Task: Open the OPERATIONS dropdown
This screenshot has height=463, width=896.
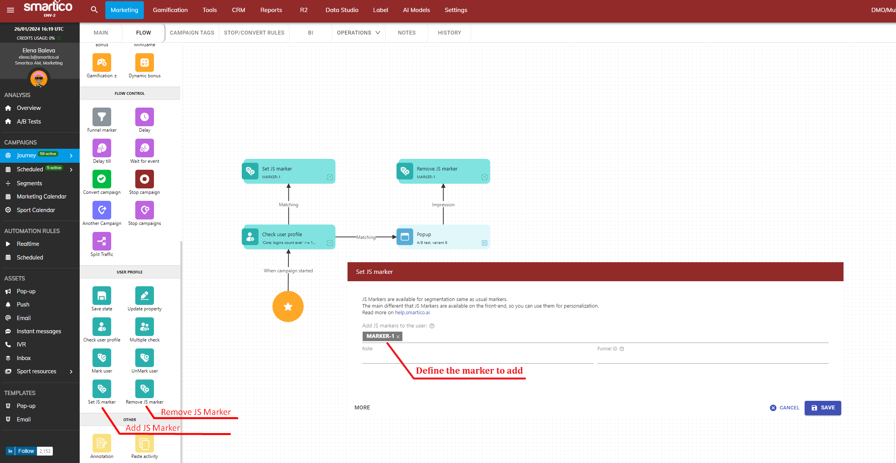Action: [x=358, y=33]
